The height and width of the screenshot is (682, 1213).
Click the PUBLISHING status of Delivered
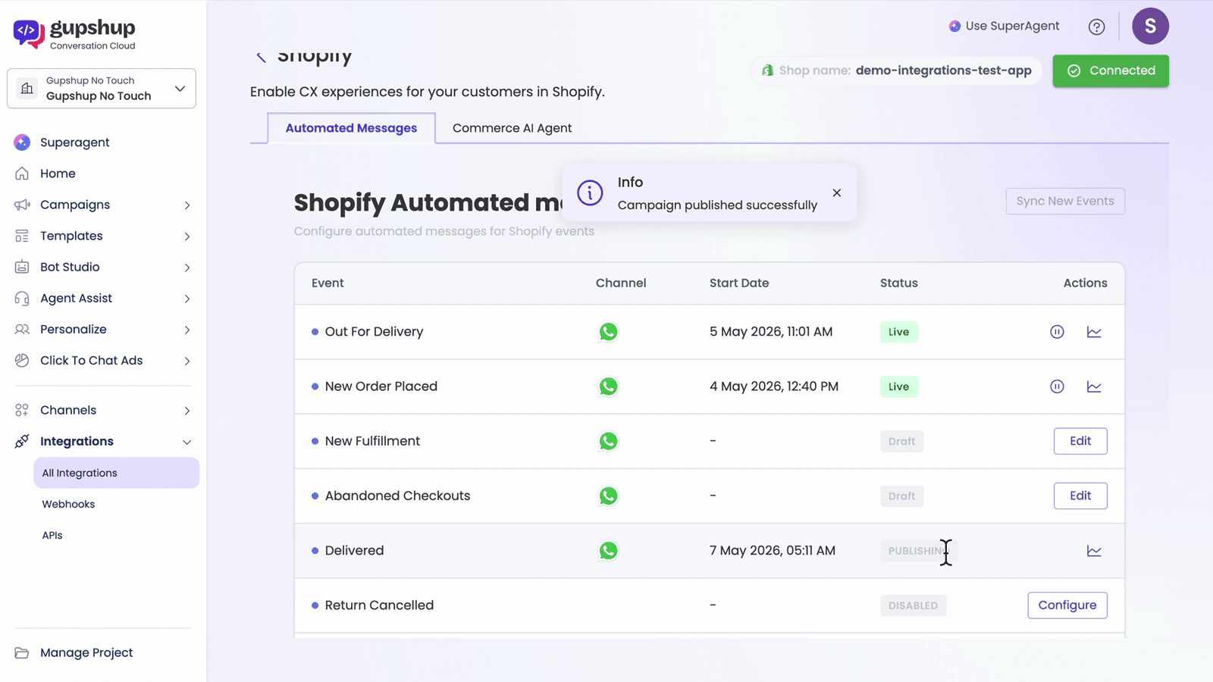click(919, 551)
